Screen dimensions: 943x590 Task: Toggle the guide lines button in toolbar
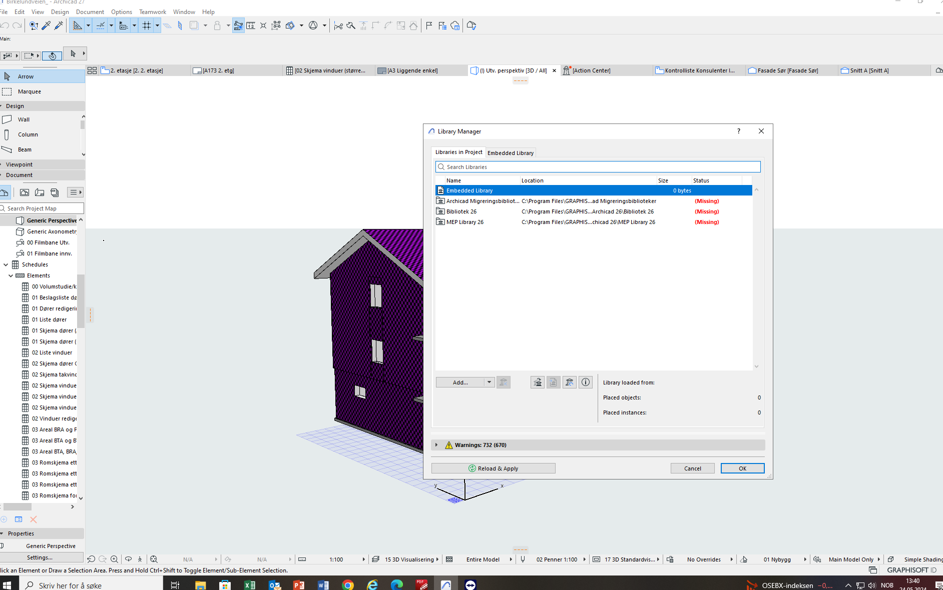[x=101, y=25]
